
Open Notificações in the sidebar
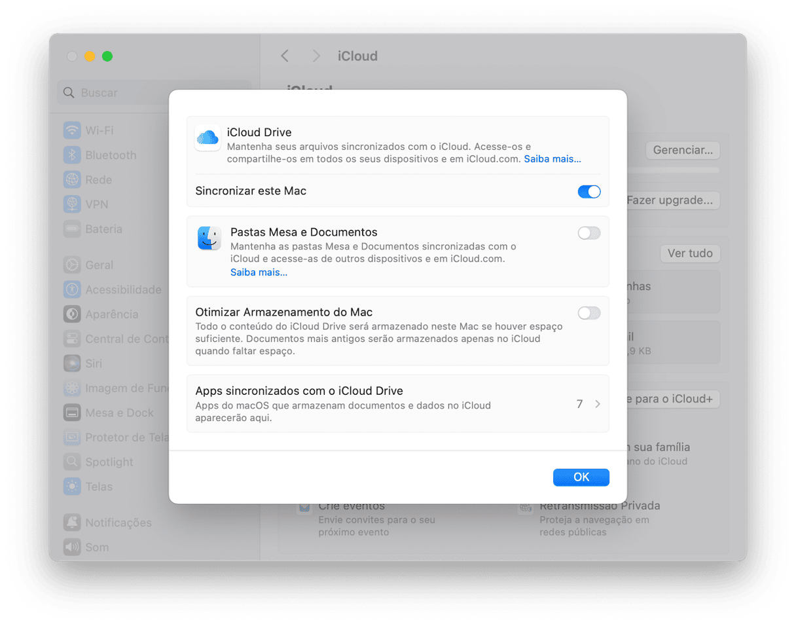(x=118, y=523)
